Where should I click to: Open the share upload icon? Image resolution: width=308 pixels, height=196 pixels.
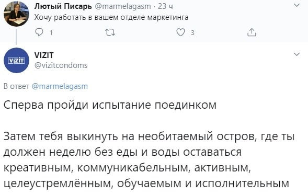coord(252,32)
